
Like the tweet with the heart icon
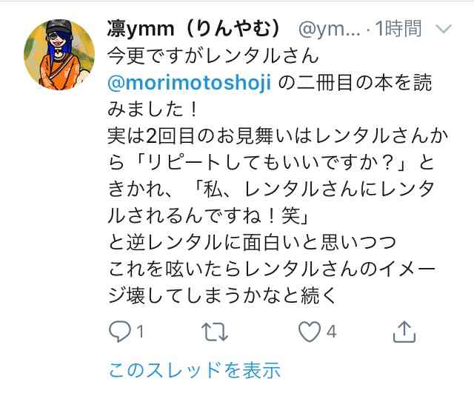pos(310,332)
